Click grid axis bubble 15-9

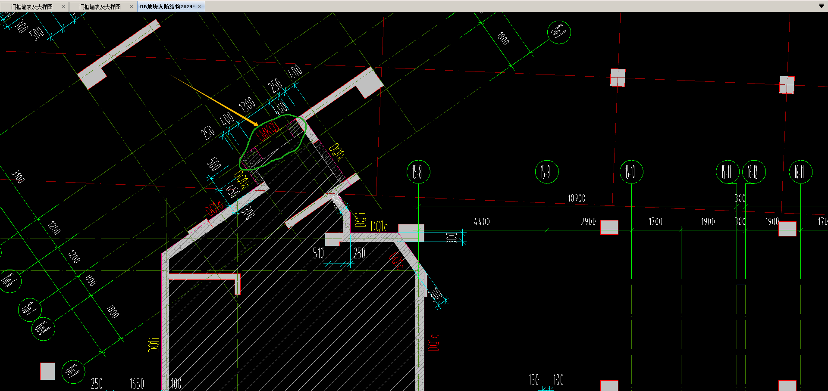(x=547, y=172)
